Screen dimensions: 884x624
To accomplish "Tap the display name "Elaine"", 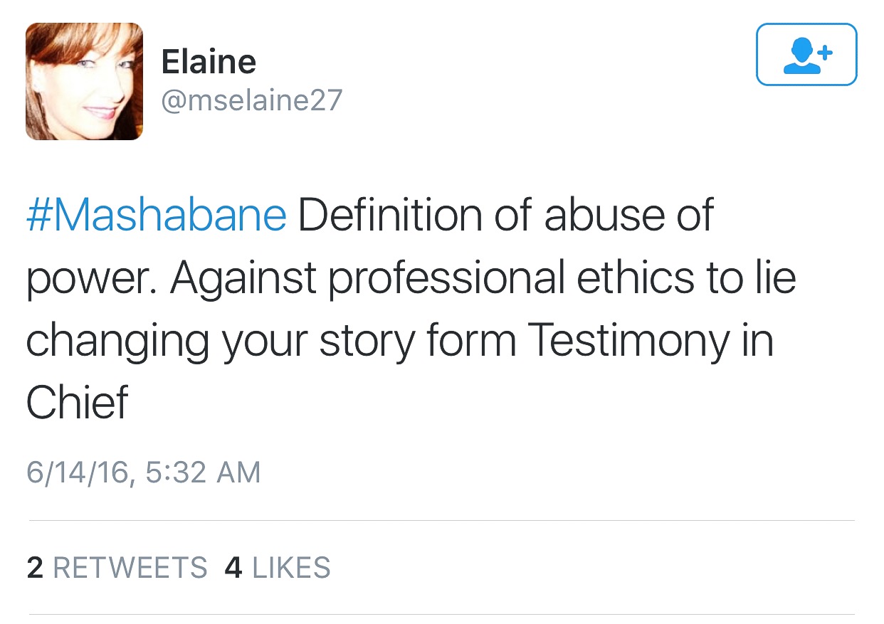I will click(x=209, y=61).
